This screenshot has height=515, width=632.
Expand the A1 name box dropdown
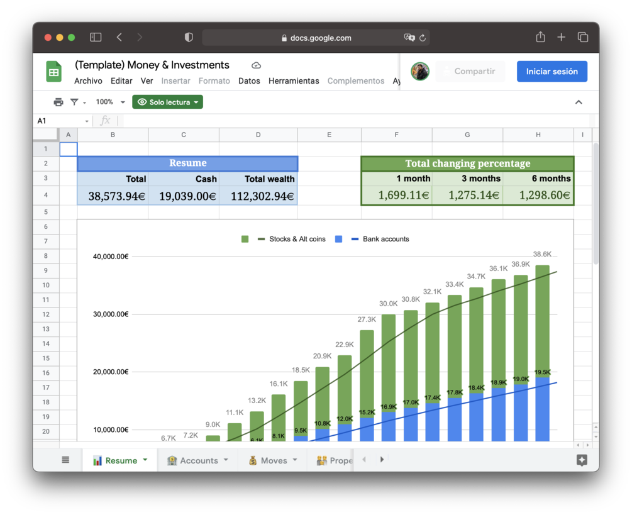click(x=87, y=120)
